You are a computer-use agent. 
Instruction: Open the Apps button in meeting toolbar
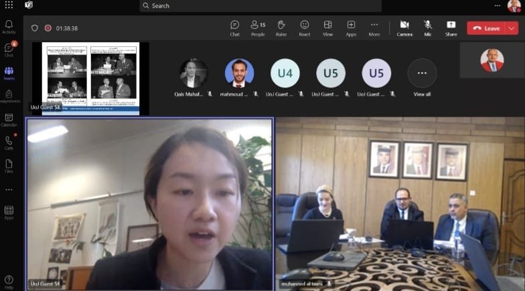351,28
